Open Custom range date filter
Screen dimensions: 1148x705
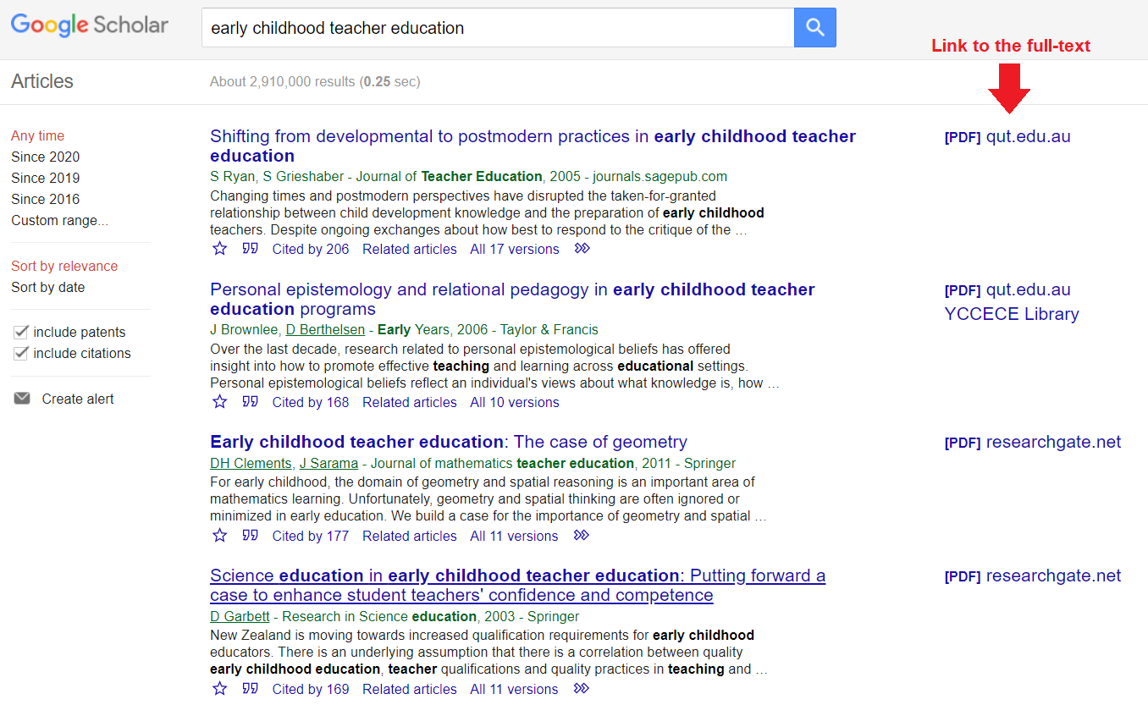click(60, 220)
